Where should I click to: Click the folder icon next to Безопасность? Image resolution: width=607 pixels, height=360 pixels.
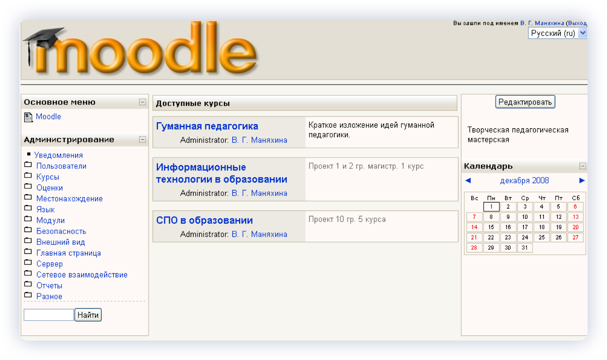point(28,230)
